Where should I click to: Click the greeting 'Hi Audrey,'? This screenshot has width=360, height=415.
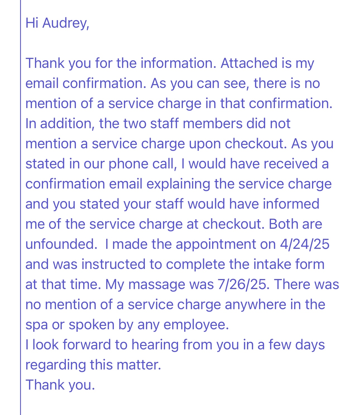pyautogui.click(x=57, y=23)
